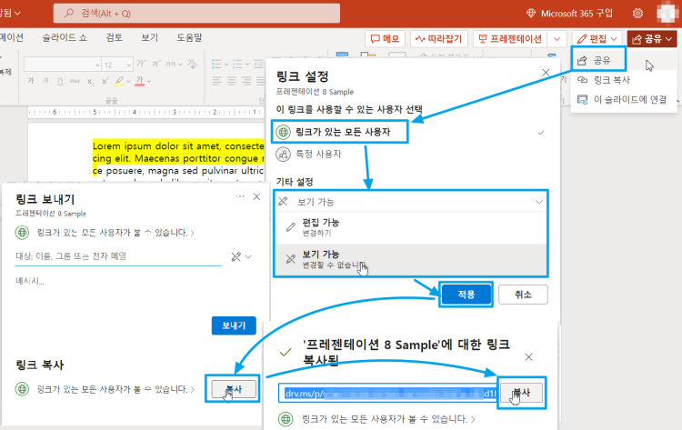Click 복사 button in 링크 보내기 dialog
The width and height of the screenshot is (682, 430).
[x=234, y=389]
